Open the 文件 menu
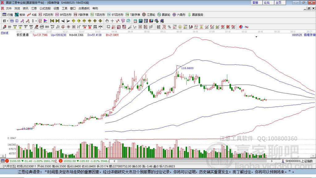This screenshot has height=178, width=316. [x=9, y=8]
